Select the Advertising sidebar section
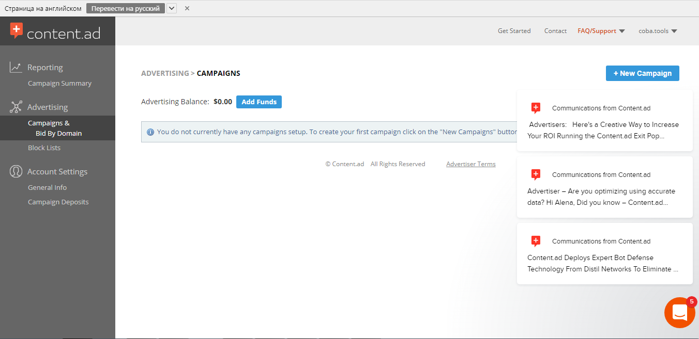This screenshot has width=699, height=339. (x=48, y=107)
